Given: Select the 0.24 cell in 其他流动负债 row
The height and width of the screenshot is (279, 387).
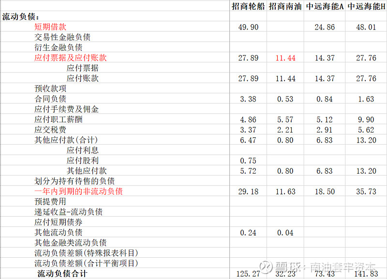Looking at the screenshot, I should (x=248, y=233).
